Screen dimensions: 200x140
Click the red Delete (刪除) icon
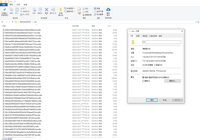[47, 11]
